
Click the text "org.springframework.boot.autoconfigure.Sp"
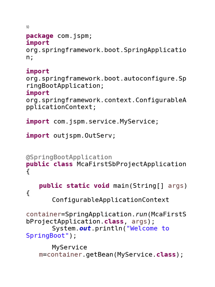click(x=106, y=78)
